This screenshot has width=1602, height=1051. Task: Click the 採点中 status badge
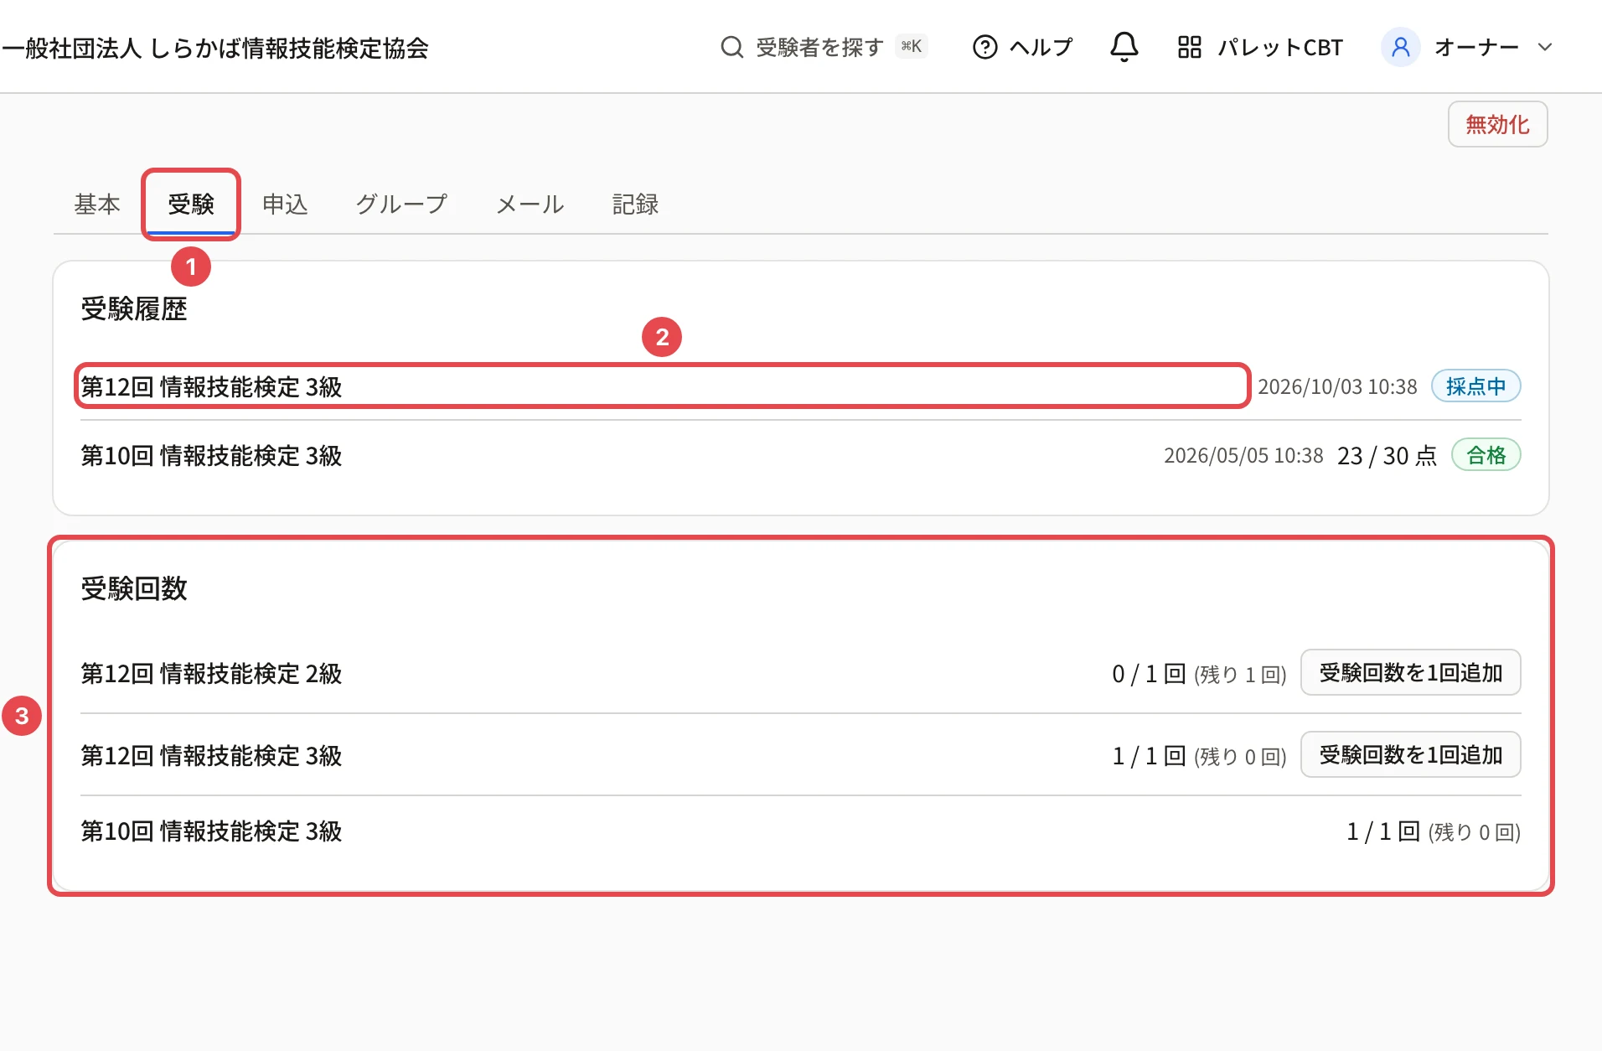[1475, 386]
